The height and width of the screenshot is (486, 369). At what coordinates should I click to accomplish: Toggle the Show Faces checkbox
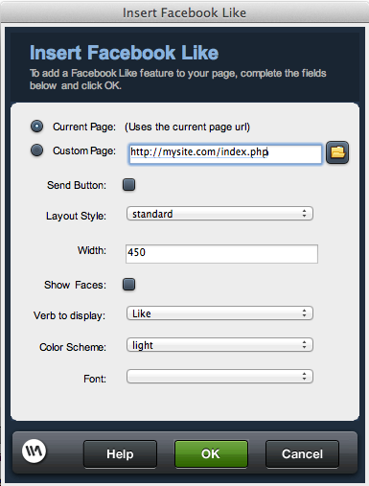128,284
